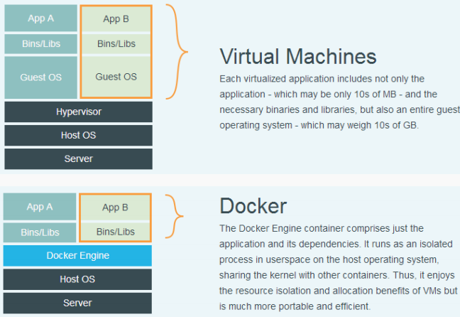Click the Docker heading
This screenshot has height=317, width=460.
point(253,206)
